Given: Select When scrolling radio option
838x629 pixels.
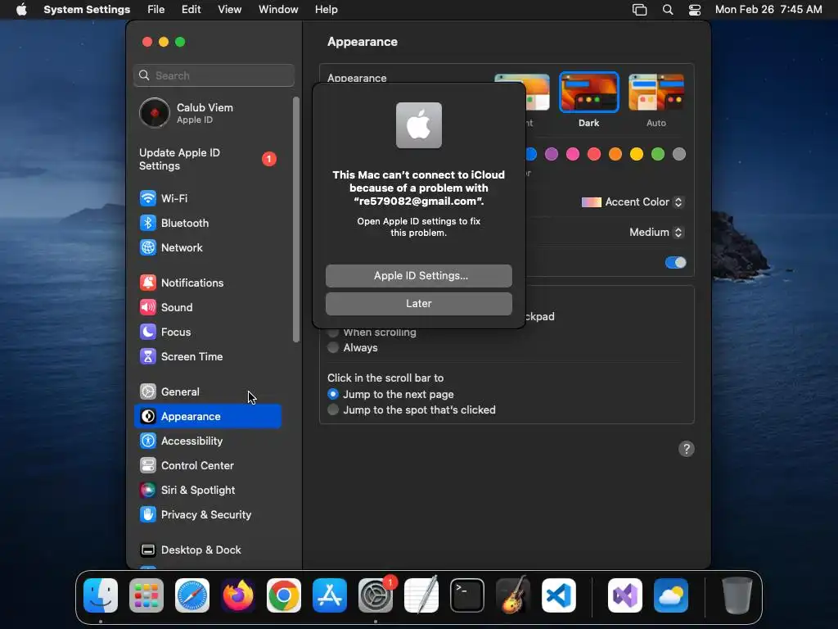Looking at the screenshot, I should (x=333, y=333).
